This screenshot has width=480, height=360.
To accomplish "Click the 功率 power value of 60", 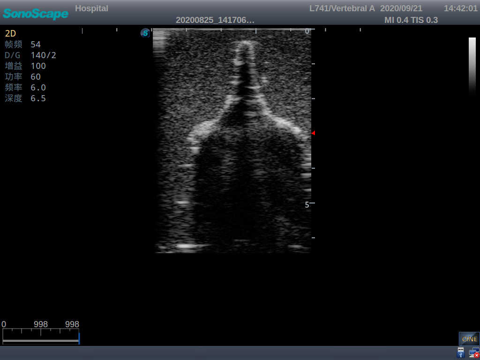I will pyautogui.click(x=36, y=76).
